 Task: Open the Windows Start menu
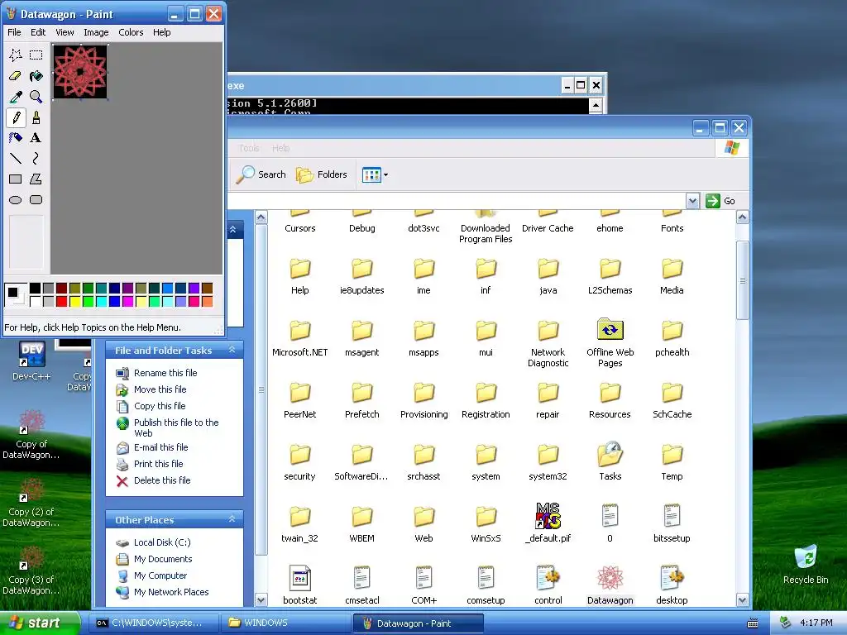coord(40,623)
